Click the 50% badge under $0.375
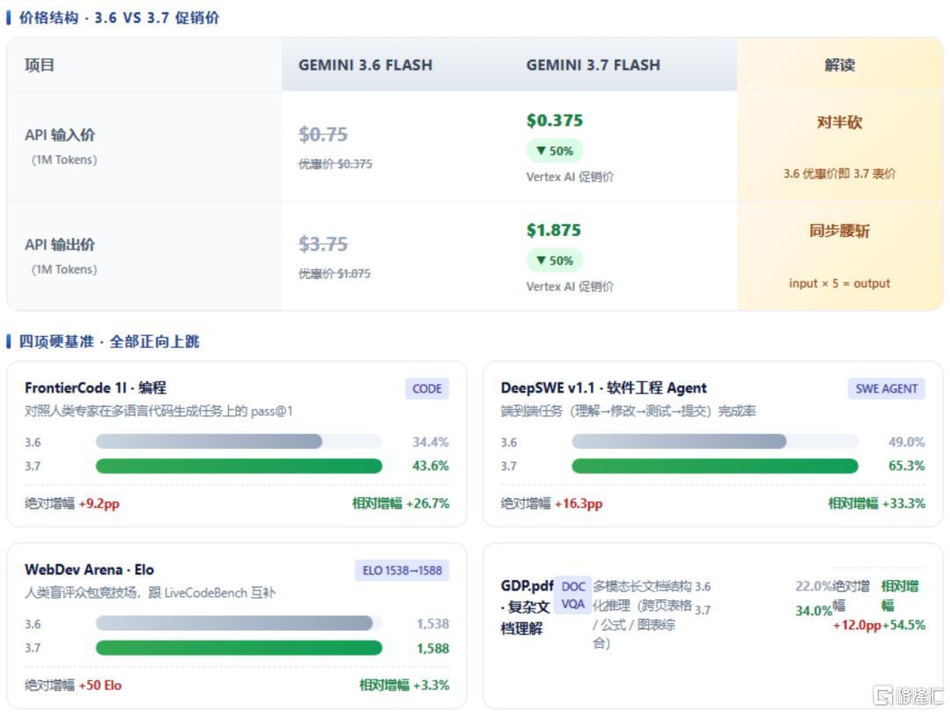The width and height of the screenshot is (950, 712). (554, 150)
